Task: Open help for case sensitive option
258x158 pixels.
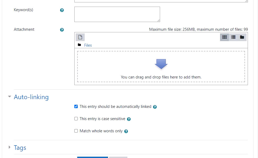Action: coord(129,119)
